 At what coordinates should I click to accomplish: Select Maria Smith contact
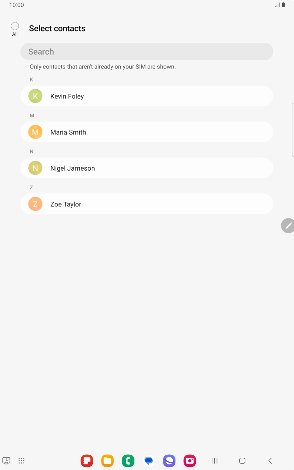point(146,132)
